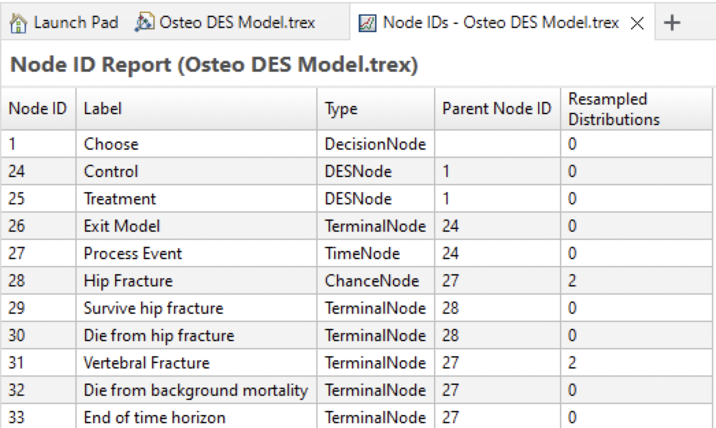
Task: Click the Die from background mortality row
Action: point(205,390)
